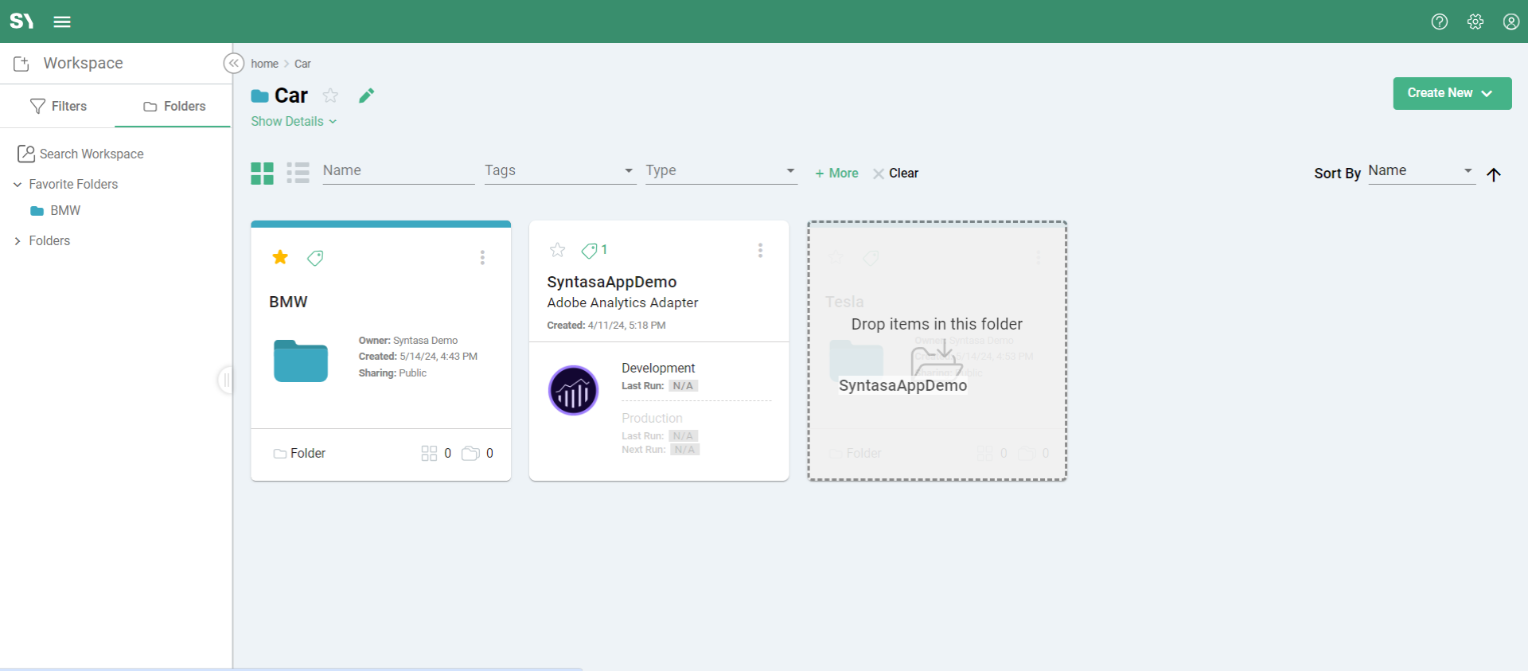1528x671 pixels.
Task: Select the Folders tab
Action: 173,106
